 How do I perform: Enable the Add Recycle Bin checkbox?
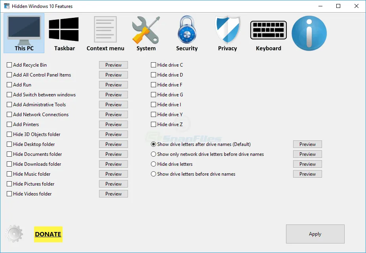[10, 65]
